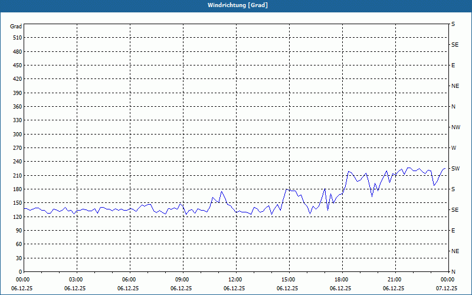
Task: Click the E compass label at 90 degrees
Action: (x=453, y=231)
